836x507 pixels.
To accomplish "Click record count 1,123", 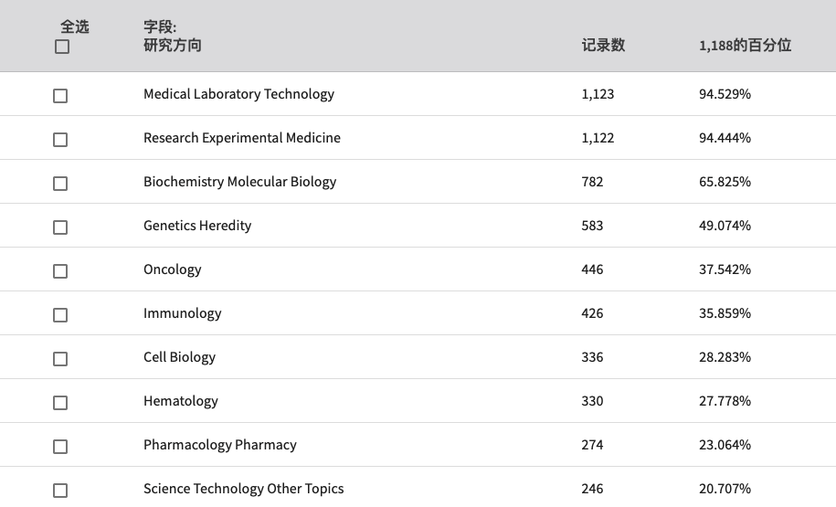I will coord(598,94).
